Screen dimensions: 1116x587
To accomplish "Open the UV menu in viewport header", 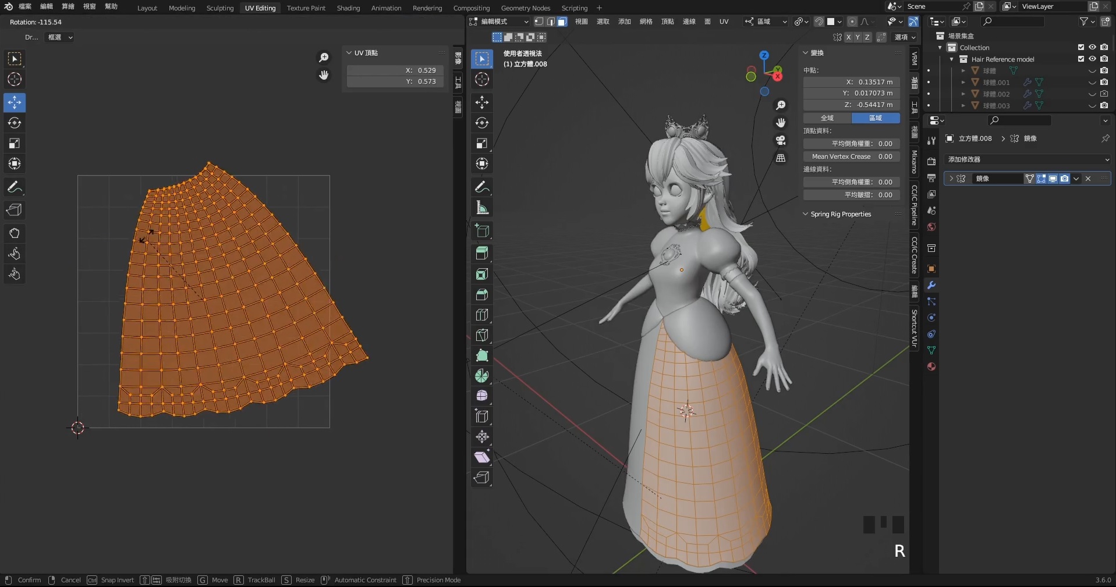I will pos(724,22).
